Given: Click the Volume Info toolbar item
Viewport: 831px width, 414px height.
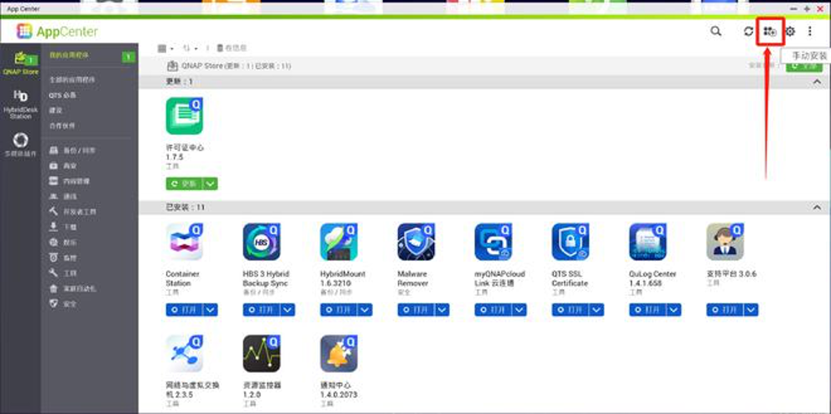Looking at the screenshot, I should tap(232, 48).
